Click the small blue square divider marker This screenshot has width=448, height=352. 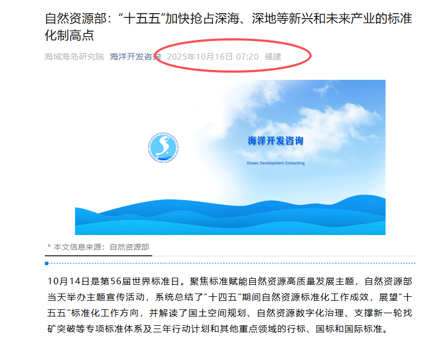pos(47,263)
